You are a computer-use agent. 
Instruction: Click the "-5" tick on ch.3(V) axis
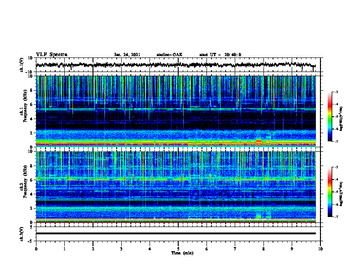point(31,241)
